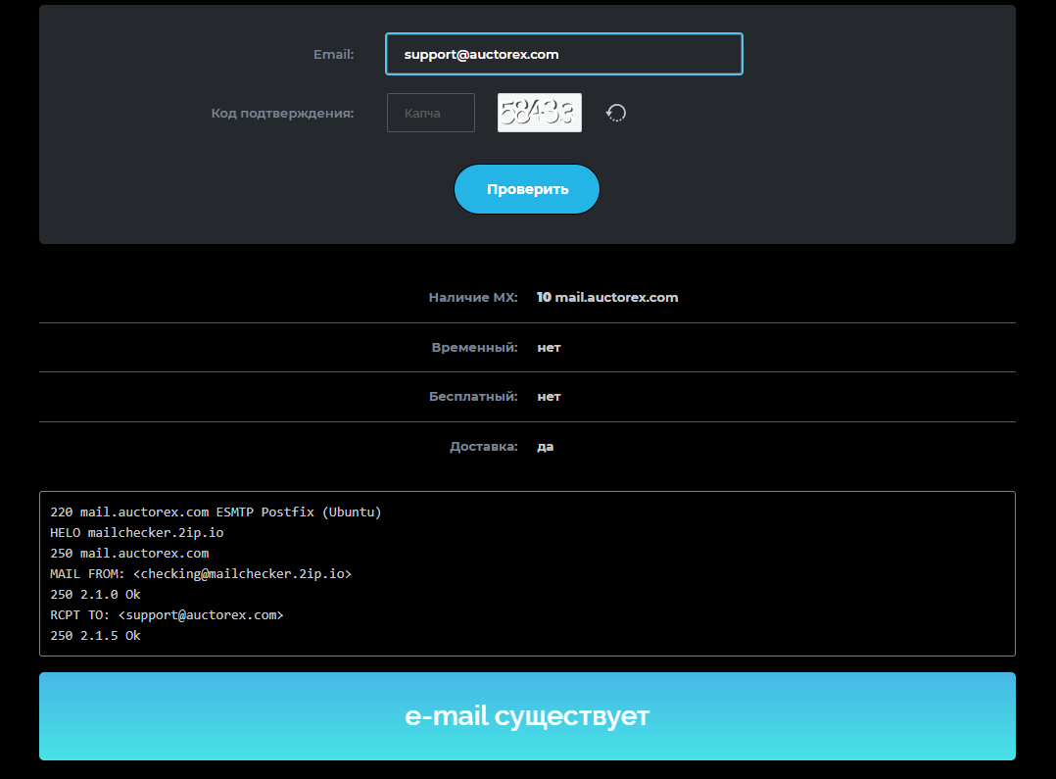Click the log line '220 mail.auctorex.com ESMTP Postfix (Ubuntu)'
The width and height of the screenshot is (1056, 779).
pos(216,512)
